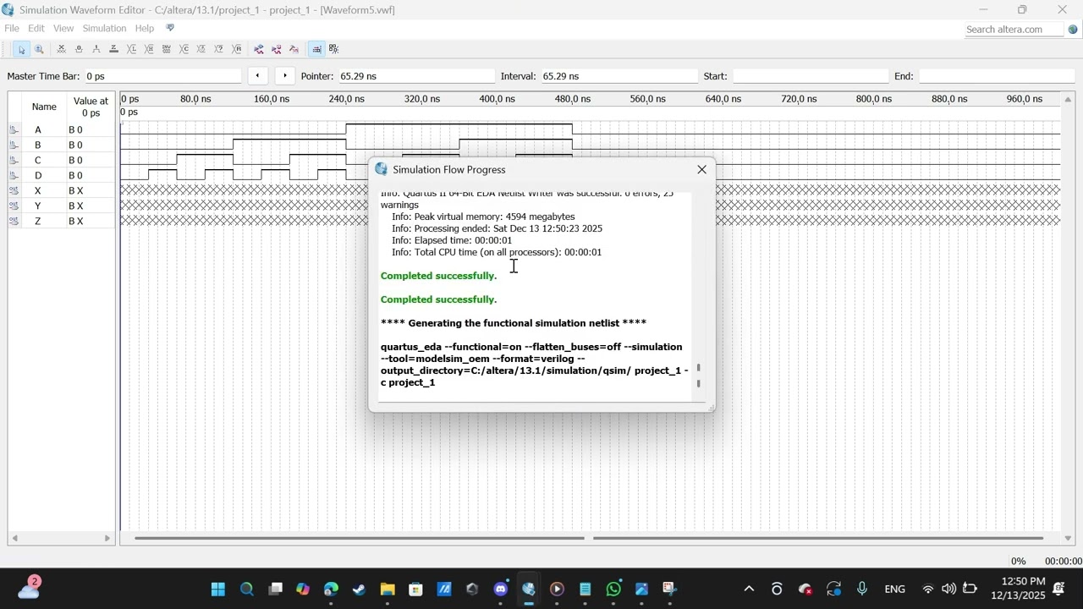1083x609 pixels.
Task: Open the weather widget on taskbar
Action: [x=29, y=588]
